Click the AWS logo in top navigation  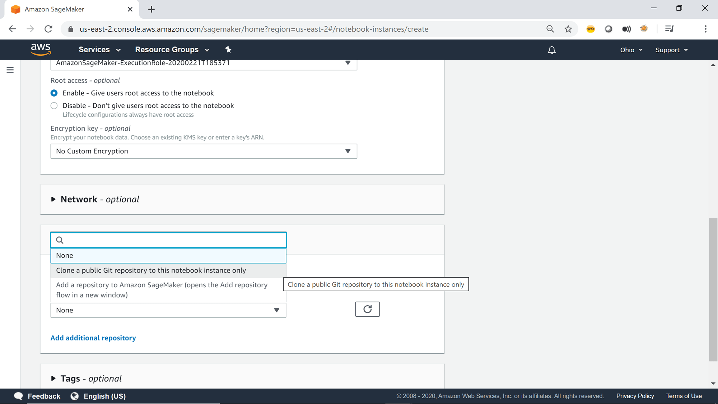click(x=41, y=49)
